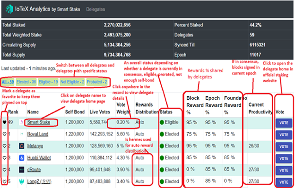The height and width of the screenshot is (188, 295).
Task: Open the Delegates menu item in header
Action: pos(95,9)
